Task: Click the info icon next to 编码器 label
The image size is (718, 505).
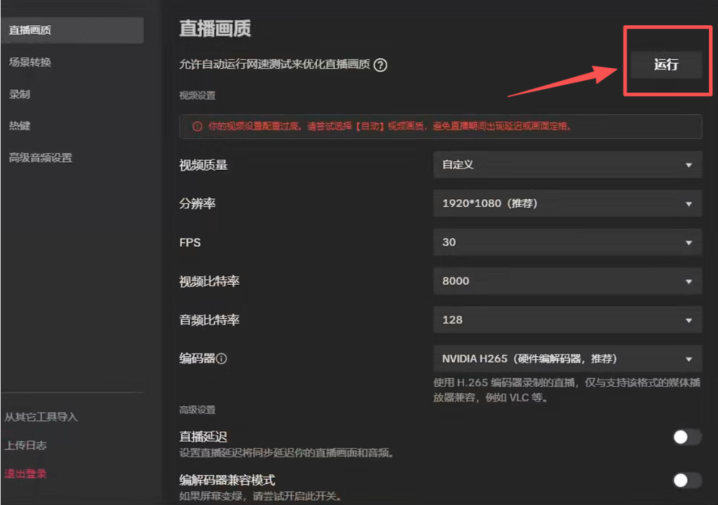Action: [x=222, y=358]
